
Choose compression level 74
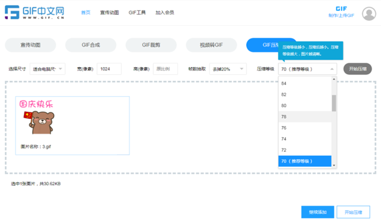pos(305,139)
